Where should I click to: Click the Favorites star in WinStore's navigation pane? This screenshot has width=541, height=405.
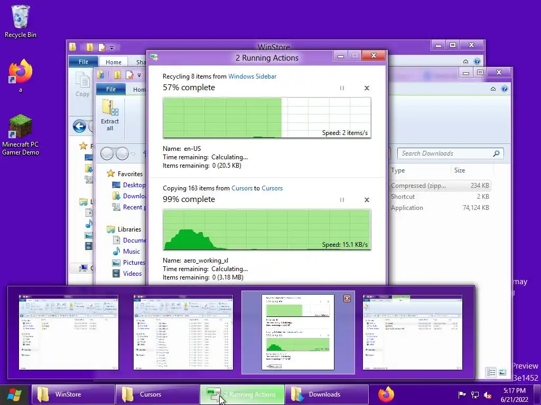tap(83, 146)
